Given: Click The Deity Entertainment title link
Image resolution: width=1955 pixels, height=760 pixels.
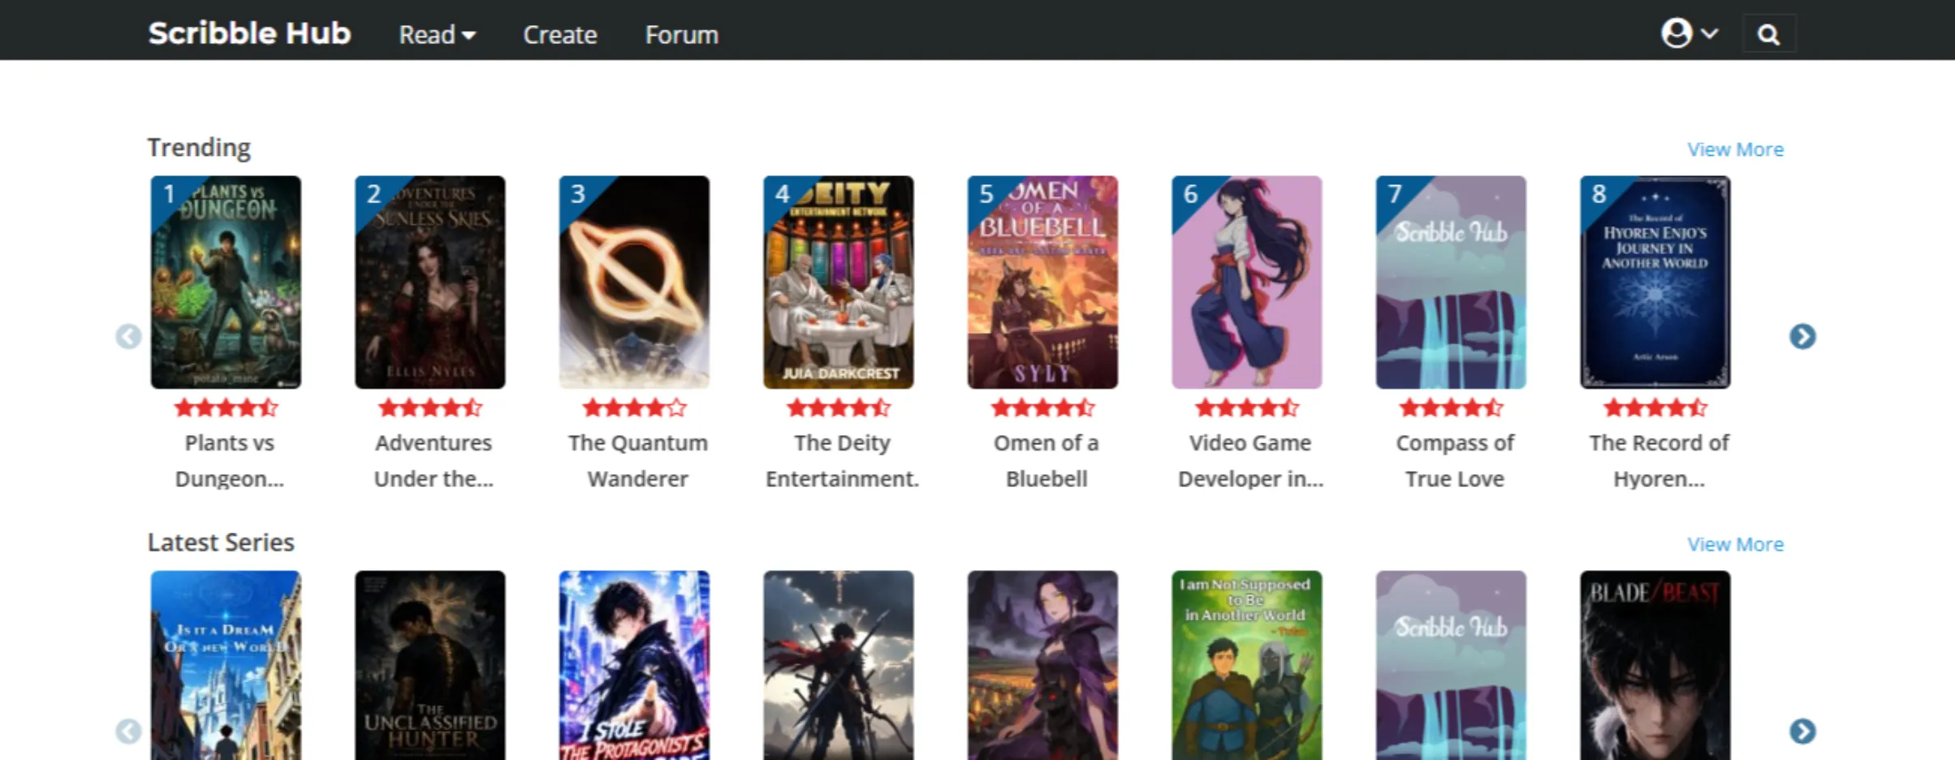Looking at the screenshot, I should coord(842,460).
